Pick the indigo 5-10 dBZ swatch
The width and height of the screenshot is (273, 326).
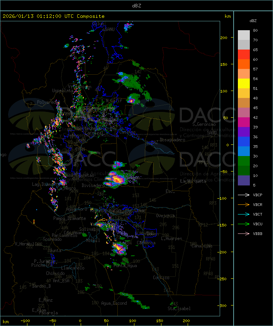(x=244, y=180)
